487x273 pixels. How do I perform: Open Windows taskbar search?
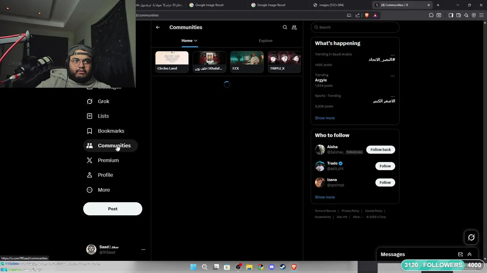pyautogui.click(x=204, y=267)
